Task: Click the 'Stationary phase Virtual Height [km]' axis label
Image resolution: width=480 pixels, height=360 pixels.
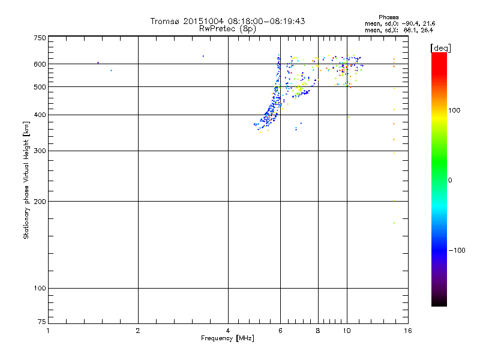Action: pos(26,181)
